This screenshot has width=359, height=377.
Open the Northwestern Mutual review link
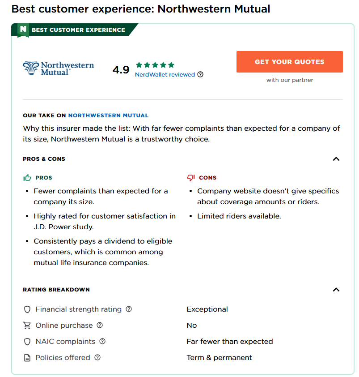click(108, 116)
